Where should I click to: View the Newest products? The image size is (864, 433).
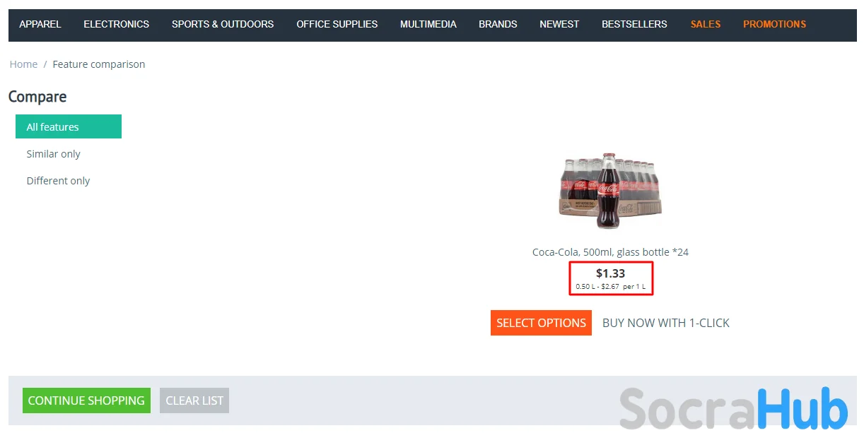point(559,24)
